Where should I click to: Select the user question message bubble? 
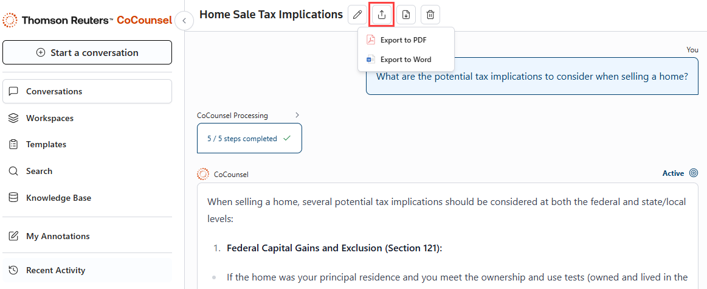tap(532, 77)
